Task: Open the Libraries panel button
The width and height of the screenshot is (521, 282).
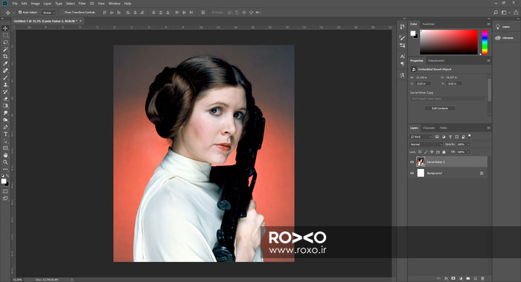Action: (505, 38)
